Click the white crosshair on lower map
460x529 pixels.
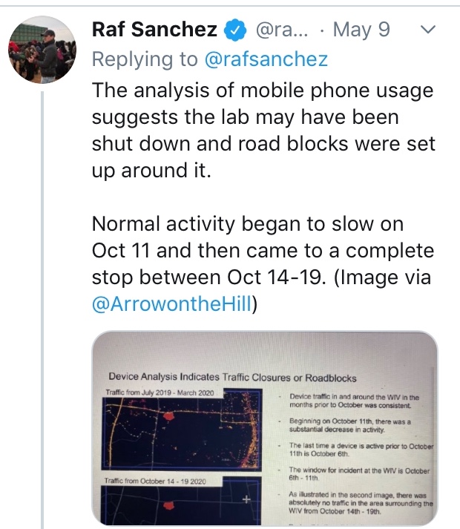(x=247, y=499)
